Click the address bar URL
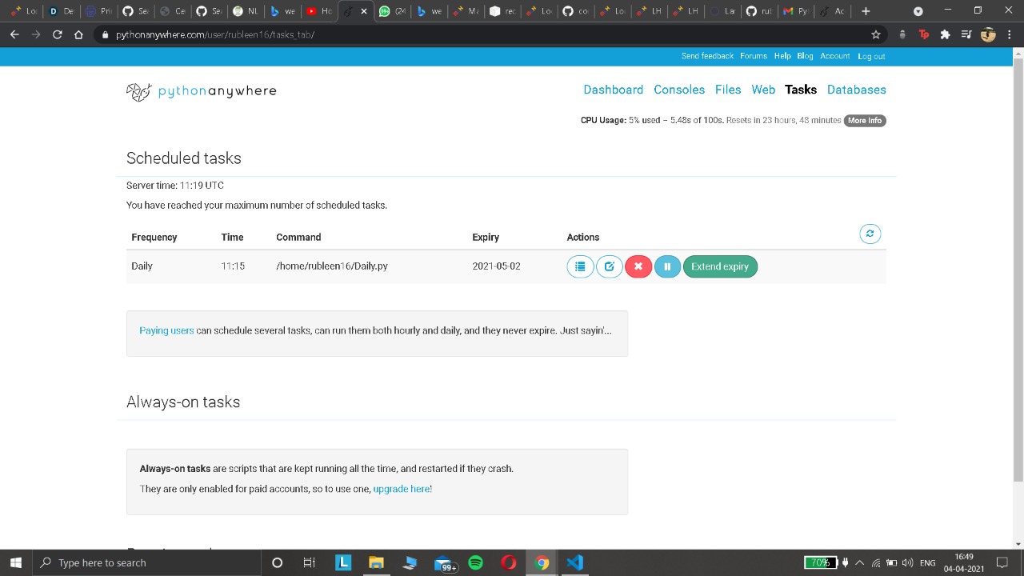This screenshot has width=1024, height=576. pos(215,35)
